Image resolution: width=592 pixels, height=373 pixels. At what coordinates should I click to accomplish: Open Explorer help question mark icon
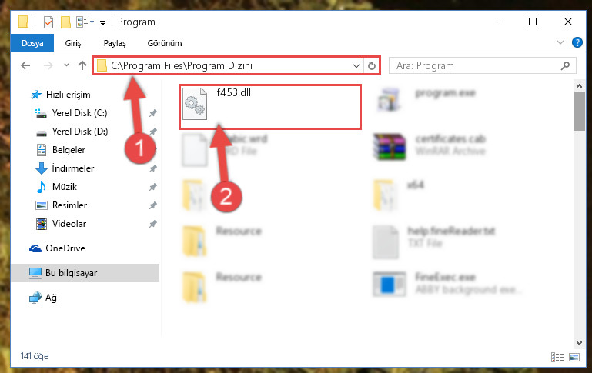tap(577, 42)
